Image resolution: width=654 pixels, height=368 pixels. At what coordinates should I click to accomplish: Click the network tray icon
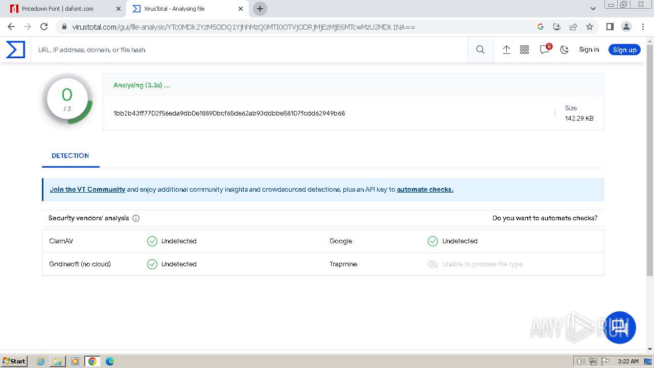tap(593, 361)
